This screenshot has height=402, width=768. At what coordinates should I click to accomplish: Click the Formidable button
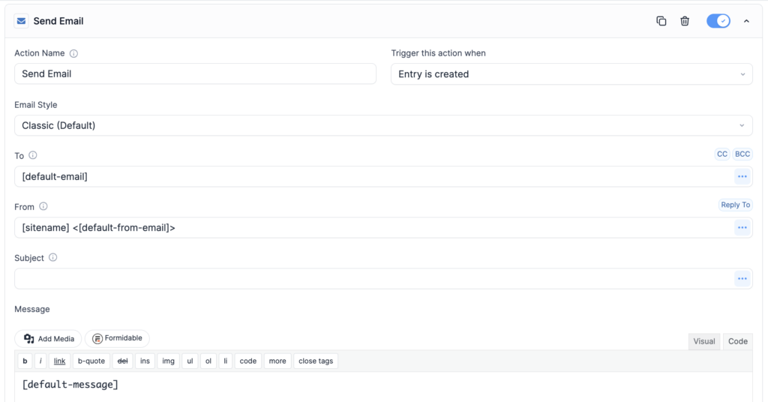click(117, 338)
